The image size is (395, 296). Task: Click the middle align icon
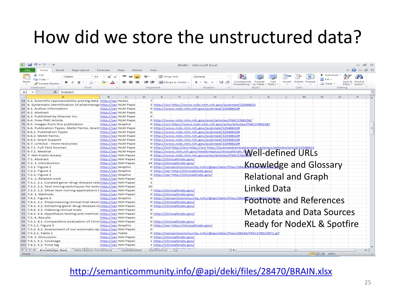(x=131, y=77)
